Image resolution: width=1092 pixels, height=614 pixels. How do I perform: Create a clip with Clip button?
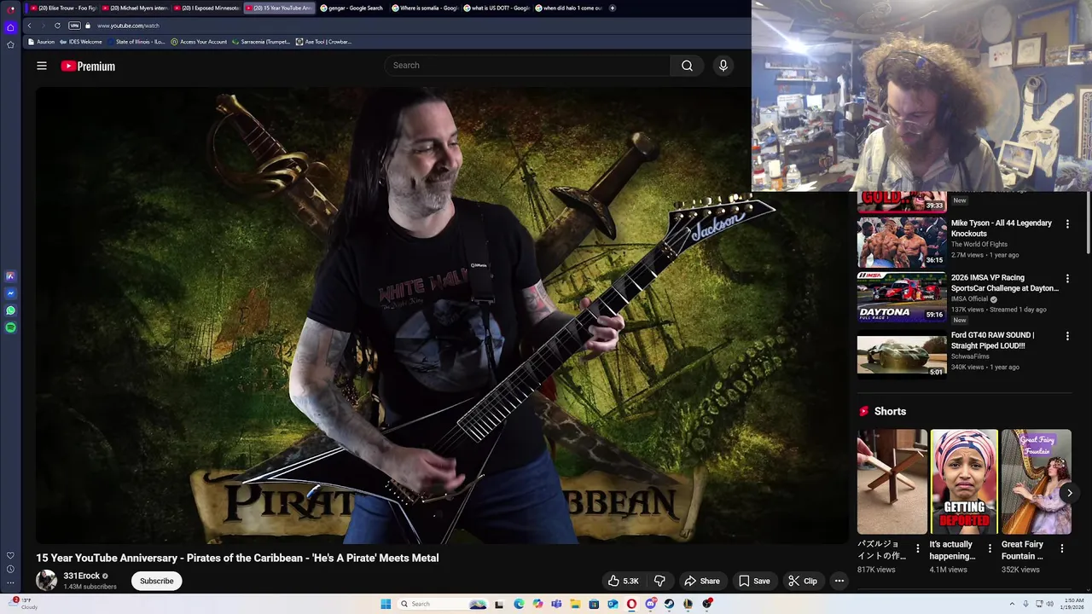point(803,581)
